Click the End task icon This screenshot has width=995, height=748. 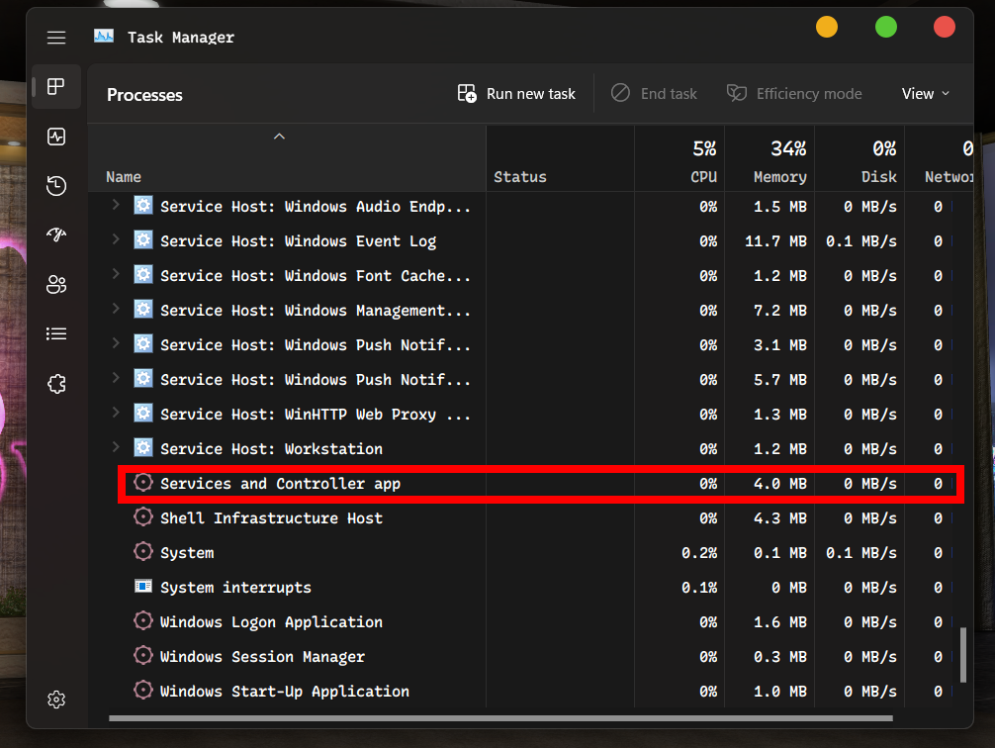coord(620,93)
